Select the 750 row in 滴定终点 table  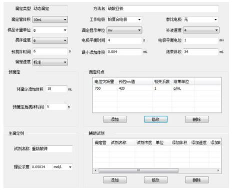click(156, 88)
